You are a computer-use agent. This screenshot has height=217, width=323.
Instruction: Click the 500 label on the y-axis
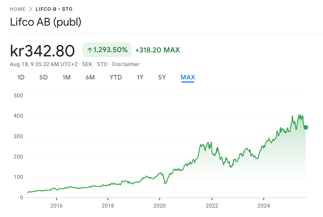coord(18,95)
